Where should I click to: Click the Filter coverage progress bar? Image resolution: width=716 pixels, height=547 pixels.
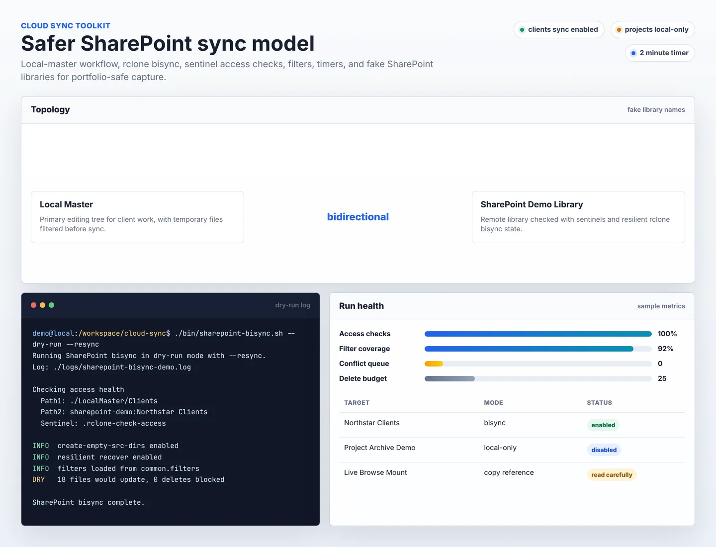point(538,349)
